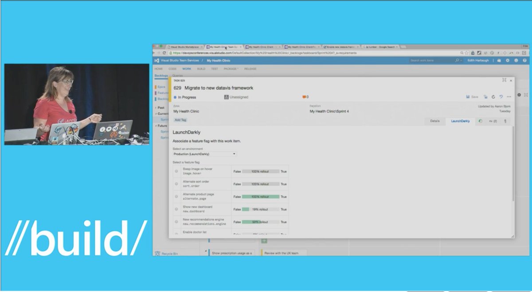Select the New recommendations engine flag
The image size is (532, 292).
click(176, 222)
